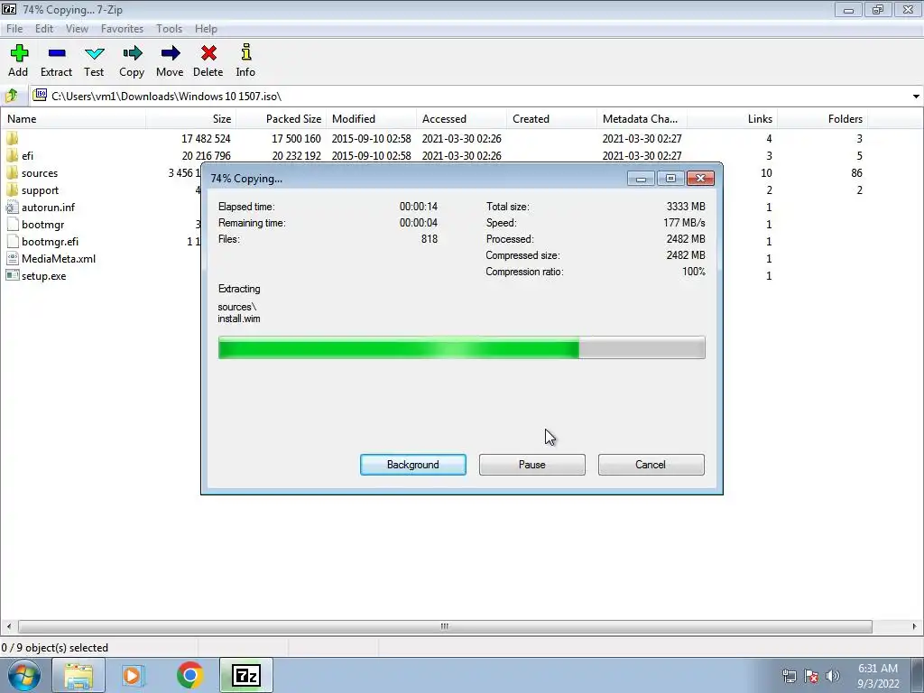The height and width of the screenshot is (693, 924).
Task: Sort by the Links column header
Action: point(732,118)
